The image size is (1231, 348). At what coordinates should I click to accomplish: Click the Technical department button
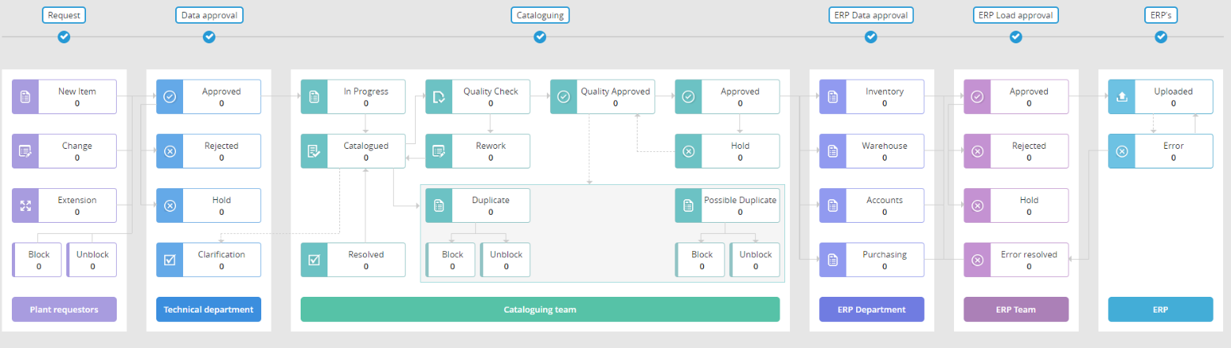208,309
